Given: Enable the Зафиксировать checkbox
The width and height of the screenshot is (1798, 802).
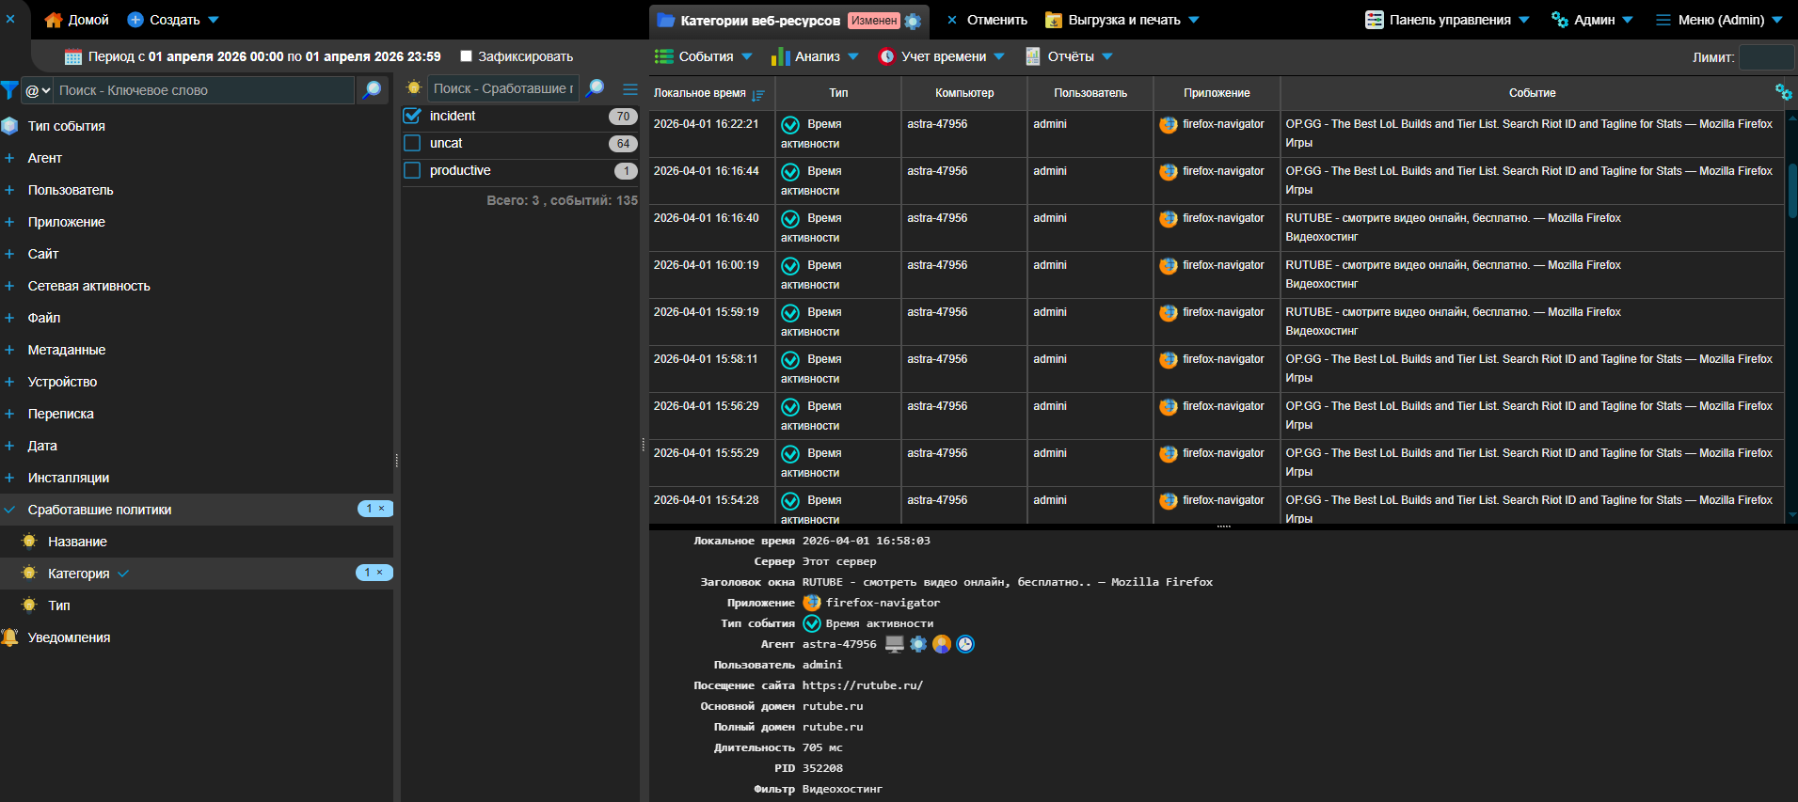Looking at the screenshot, I should click(x=466, y=56).
